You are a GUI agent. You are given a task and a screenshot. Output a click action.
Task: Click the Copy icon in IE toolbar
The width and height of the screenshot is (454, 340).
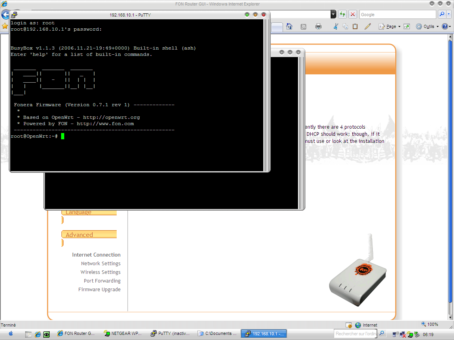click(x=345, y=27)
